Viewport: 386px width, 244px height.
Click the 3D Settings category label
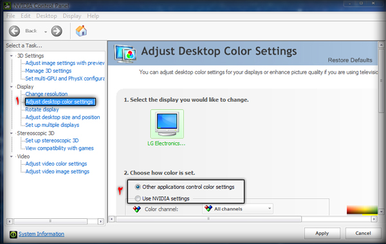30,56
